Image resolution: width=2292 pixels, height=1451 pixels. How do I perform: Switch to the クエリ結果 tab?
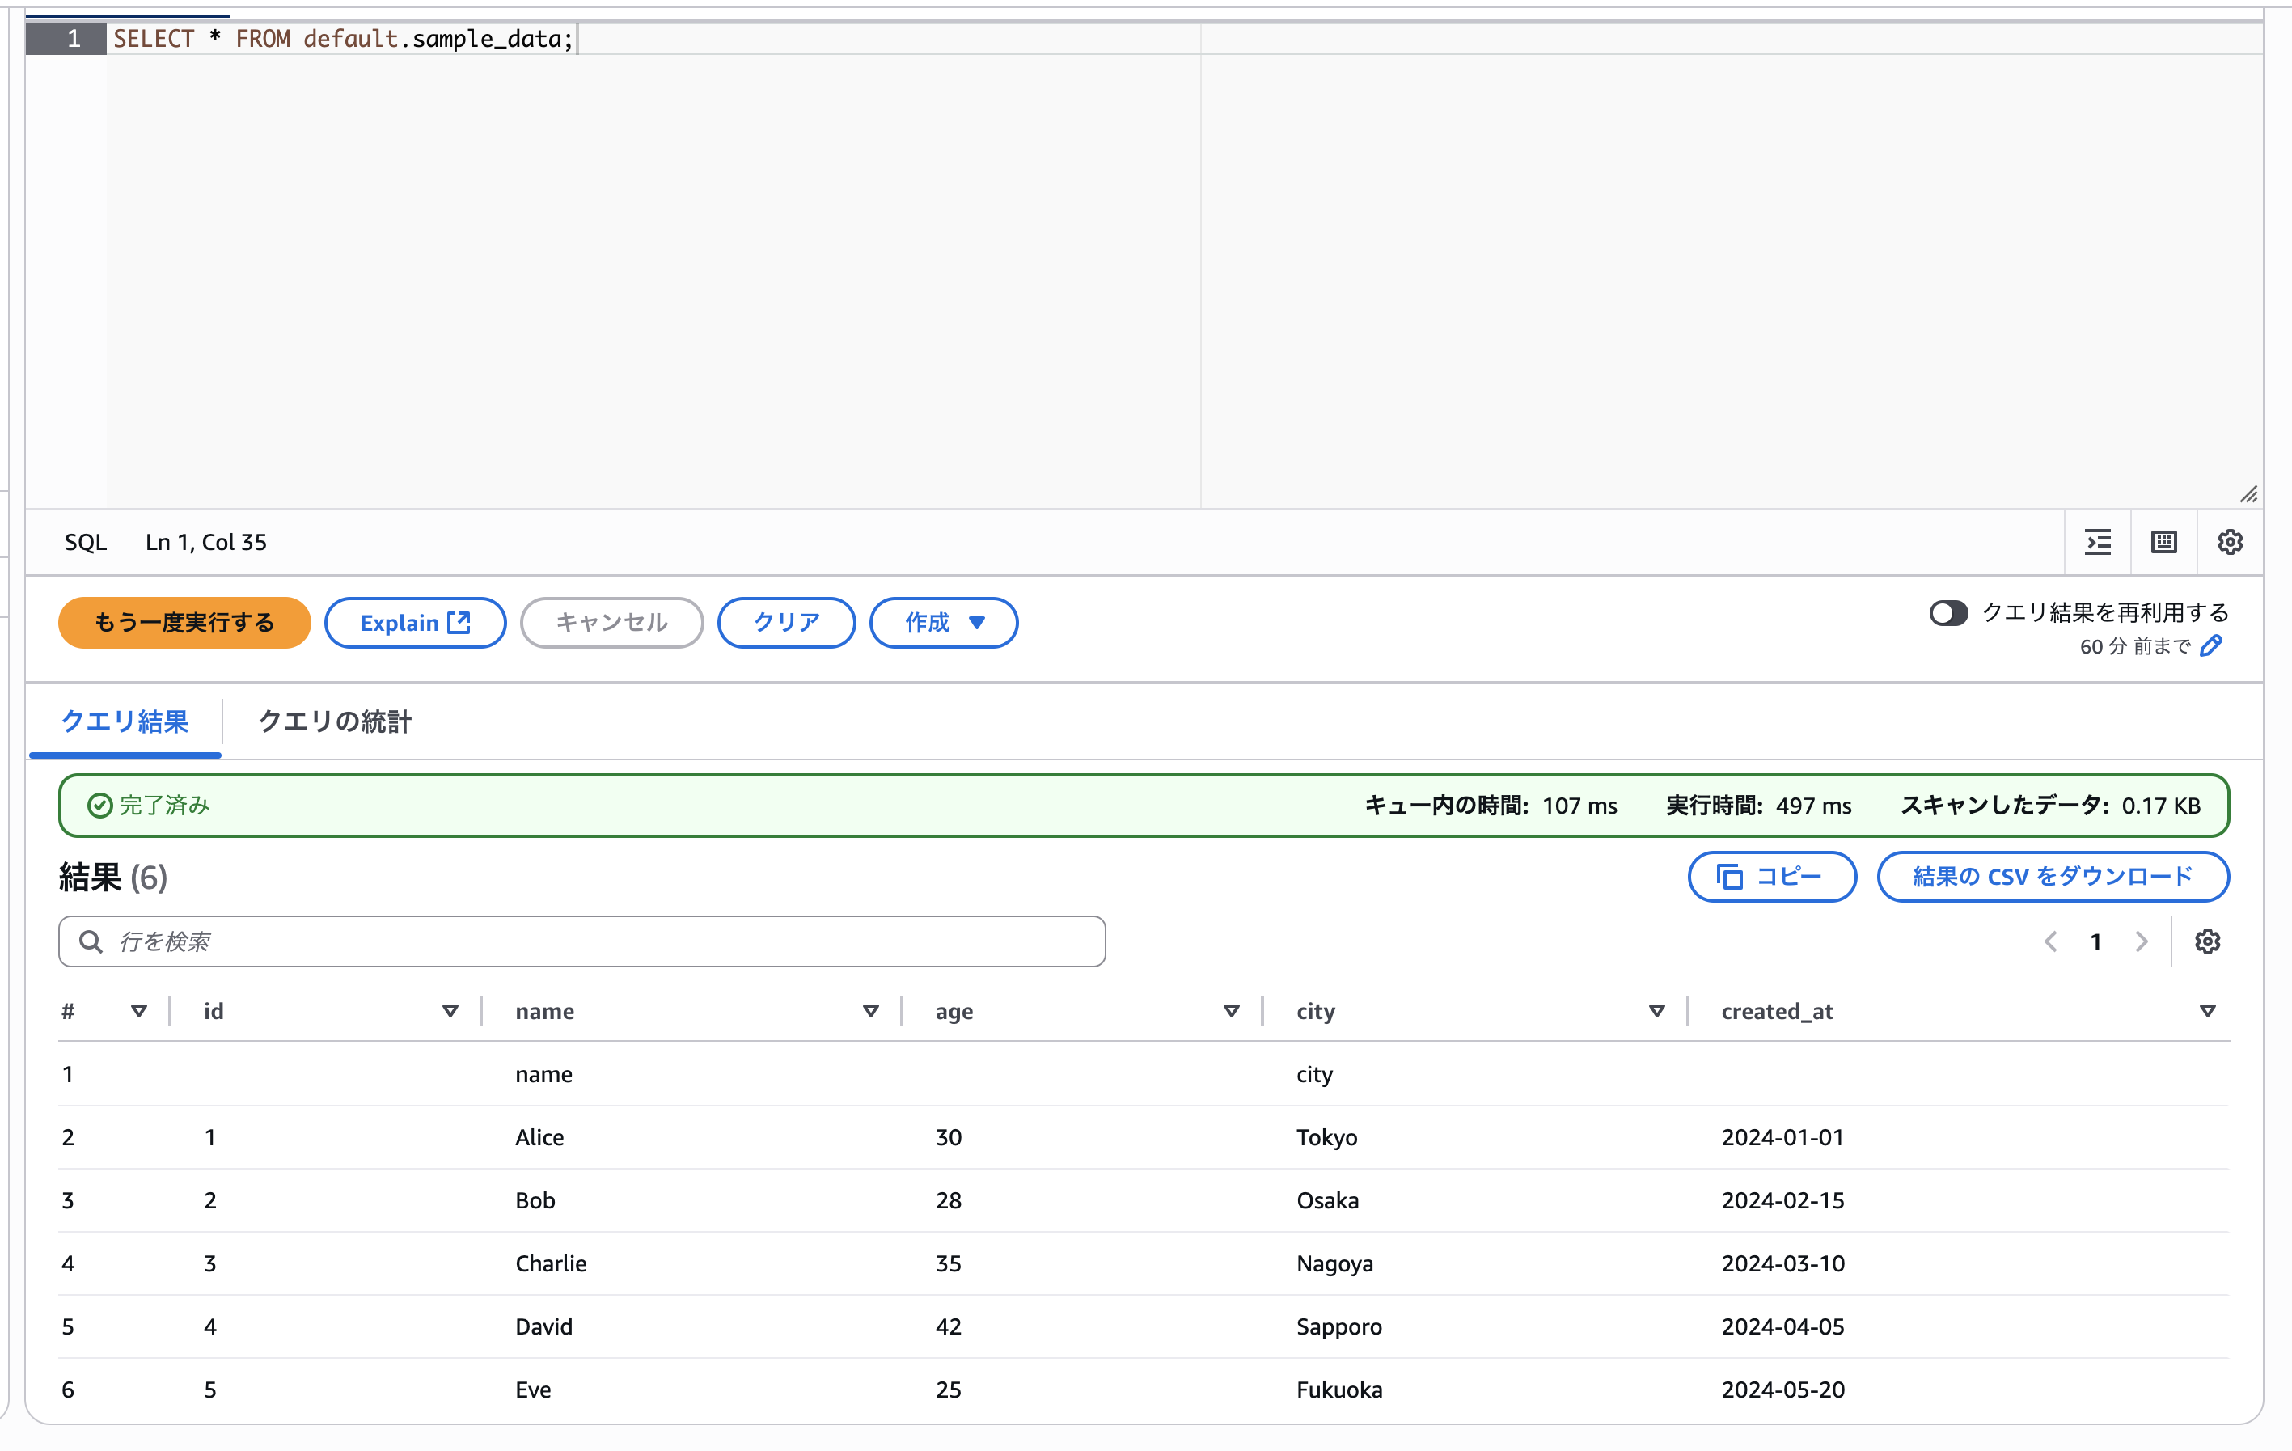[125, 721]
